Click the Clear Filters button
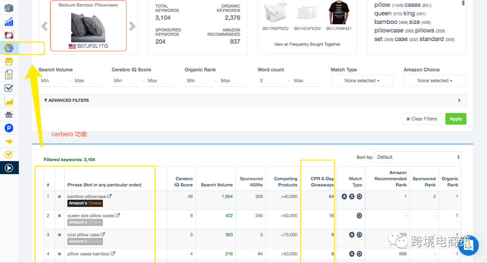Image resolution: width=487 pixels, height=263 pixels. pyautogui.click(x=421, y=119)
